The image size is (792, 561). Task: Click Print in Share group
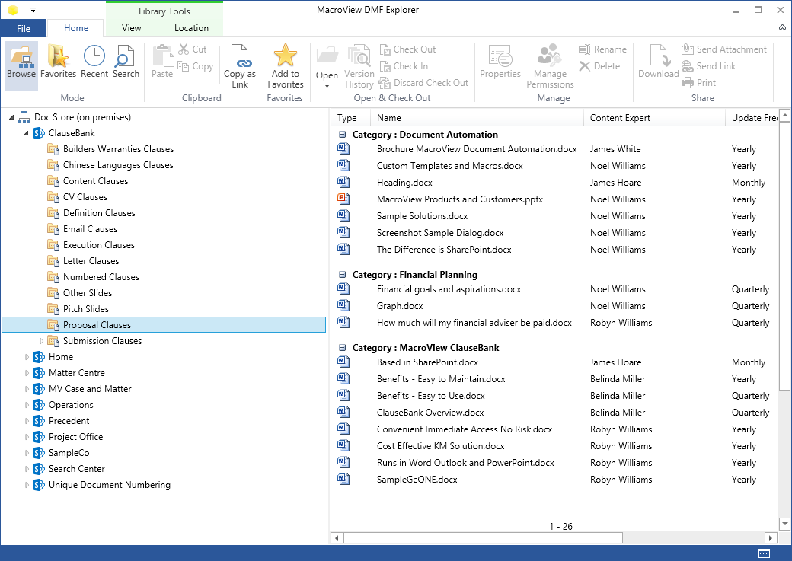coord(698,83)
